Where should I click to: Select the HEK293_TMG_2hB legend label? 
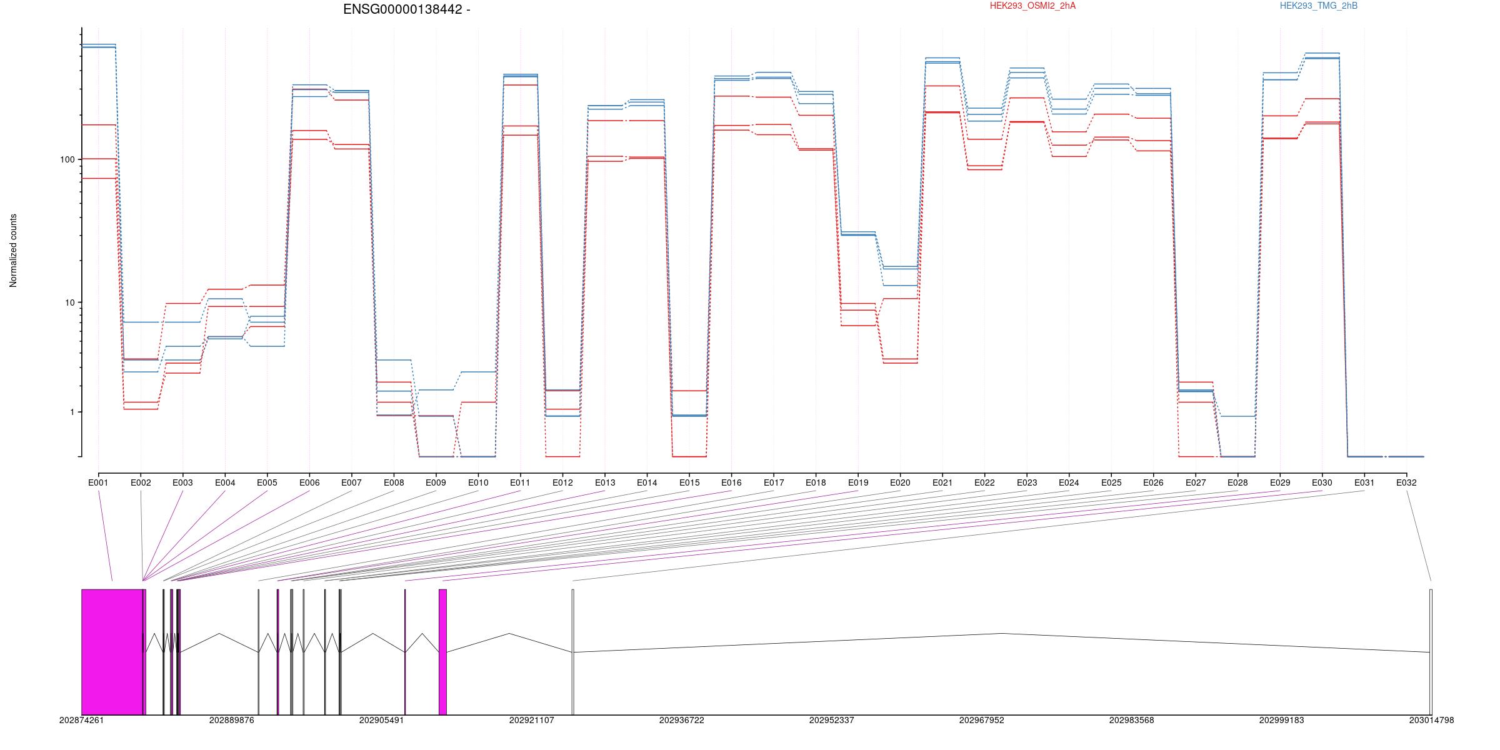coord(1319,6)
